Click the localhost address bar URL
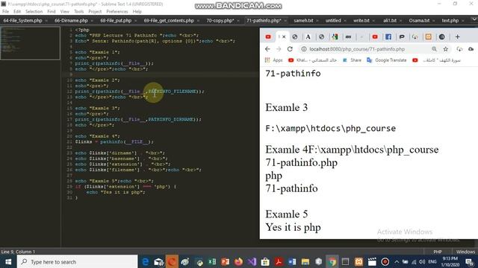 click(357, 49)
